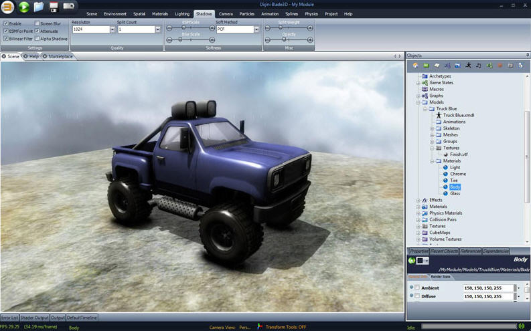Expand the Graphs tree node

pyautogui.click(x=418, y=96)
